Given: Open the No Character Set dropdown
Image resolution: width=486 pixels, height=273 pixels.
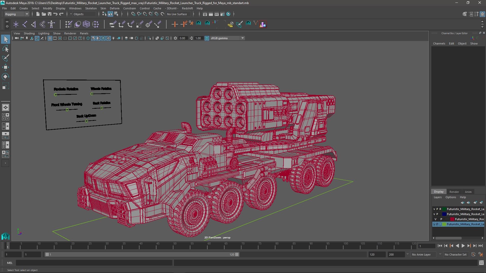Looking at the screenshot, I should [456, 255].
